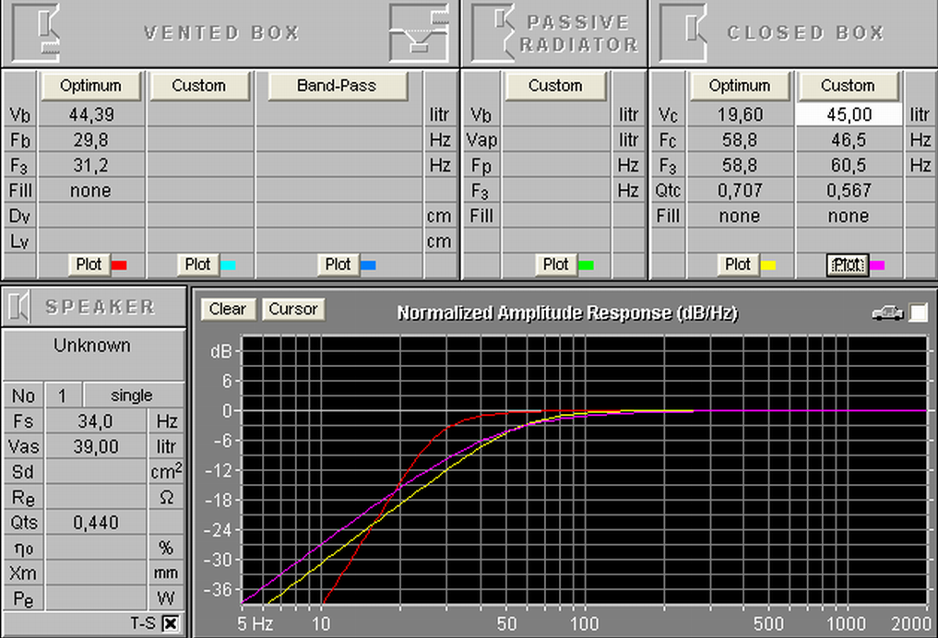The width and height of the screenshot is (938, 638).
Task: Click the vented box Optimum button
Action: coord(91,86)
